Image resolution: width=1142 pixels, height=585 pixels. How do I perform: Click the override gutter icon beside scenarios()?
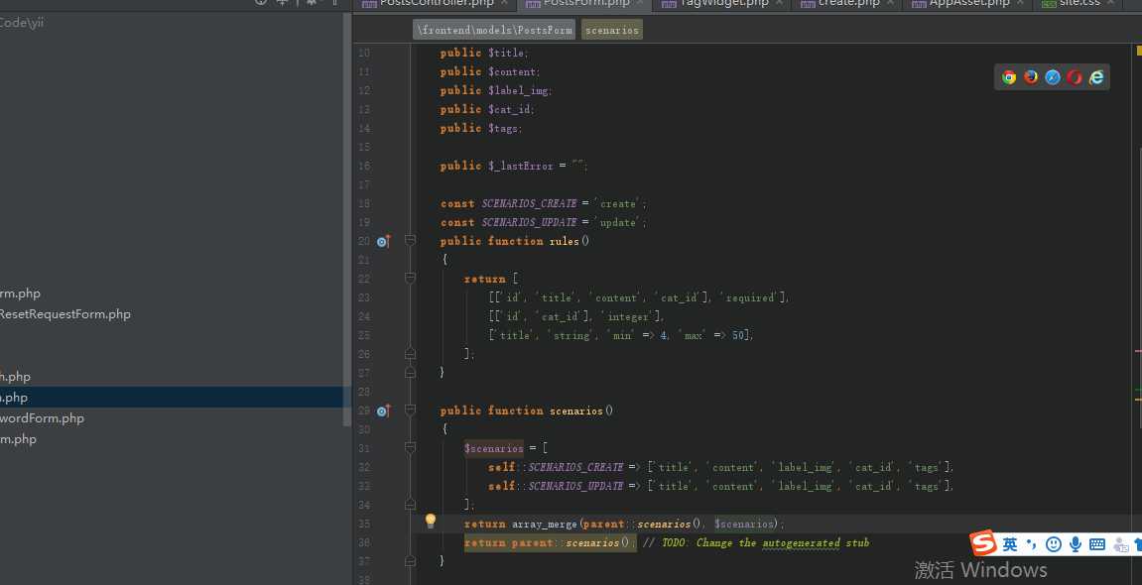(383, 410)
